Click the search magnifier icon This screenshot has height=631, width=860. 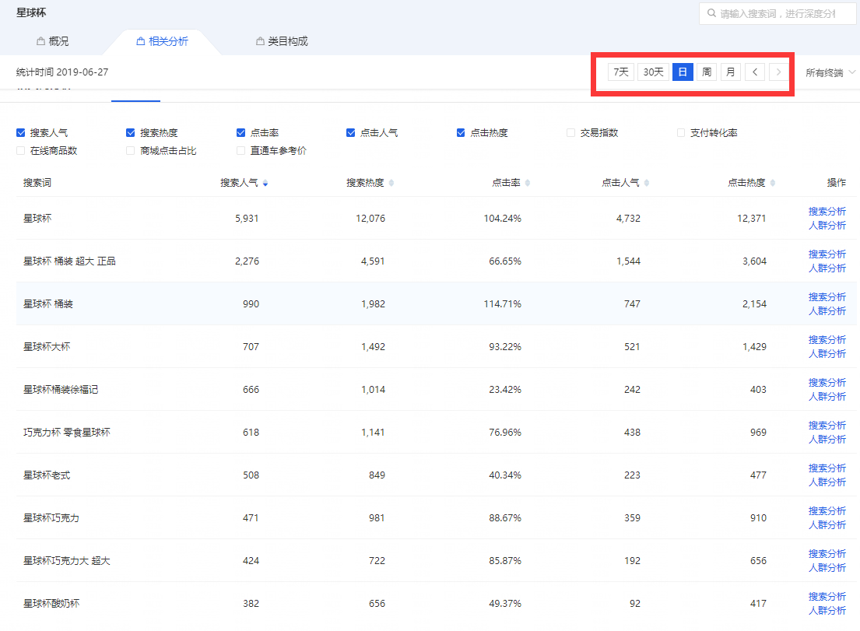(711, 14)
